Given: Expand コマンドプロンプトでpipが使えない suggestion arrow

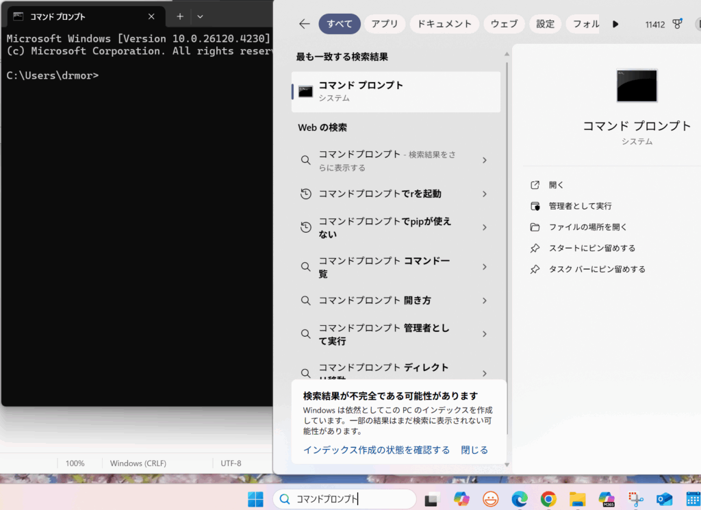Looking at the screenshot, I should (x=485, y=227).
